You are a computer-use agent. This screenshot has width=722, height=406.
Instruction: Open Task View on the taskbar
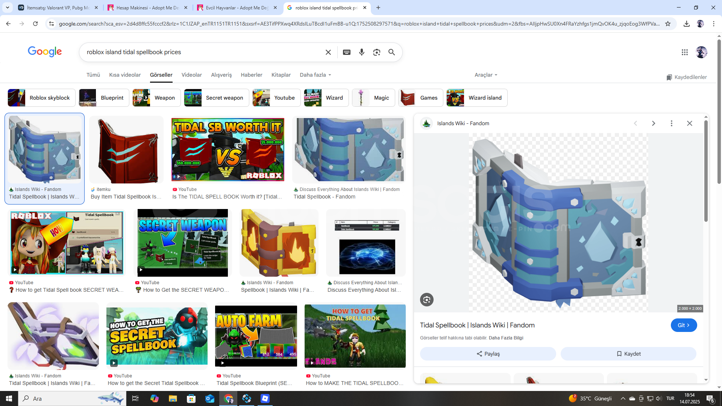click(x=135, y=398)
